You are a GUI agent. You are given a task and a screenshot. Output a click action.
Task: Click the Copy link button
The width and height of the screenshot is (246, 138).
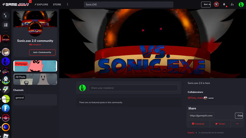pyautogui.click(x=239, y=116)
